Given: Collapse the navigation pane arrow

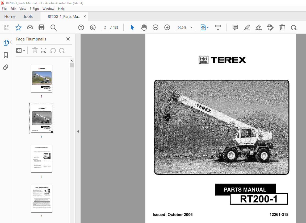Looking at the screenshot, I should [x=78, y=131].
